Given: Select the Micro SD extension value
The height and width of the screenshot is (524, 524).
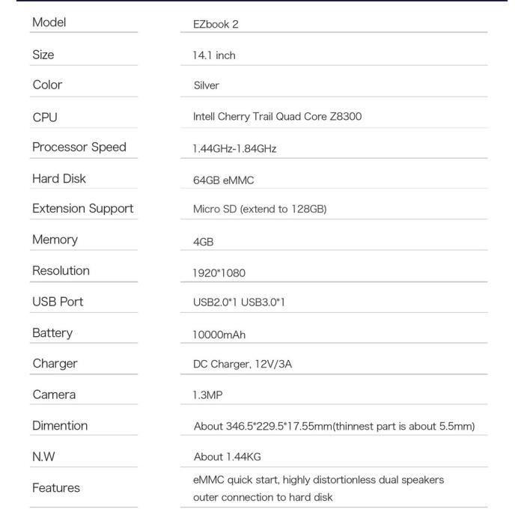Looking at the screenshot, I should coord(260,210).
